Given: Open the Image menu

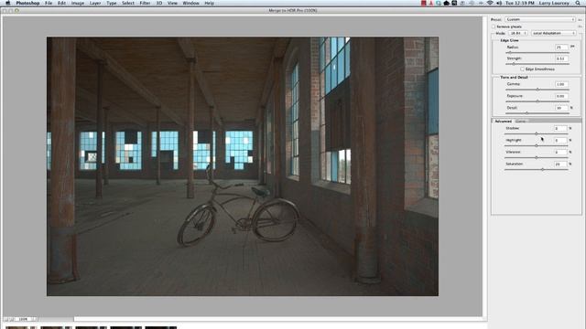Looking at the screenshot, I should click(78, 3).
